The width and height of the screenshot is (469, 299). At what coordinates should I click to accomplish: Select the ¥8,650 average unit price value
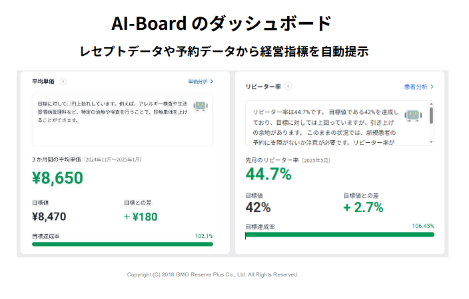pos(57,178)
